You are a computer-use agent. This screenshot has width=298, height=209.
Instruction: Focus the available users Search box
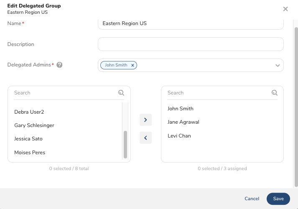(x=65, y=93)
